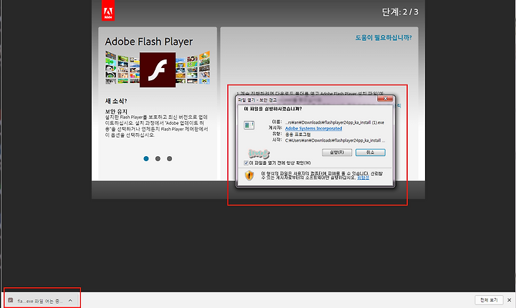Click the 새 소식? heading
This screenshot has width=516, height=308.
tap(116, 101)
